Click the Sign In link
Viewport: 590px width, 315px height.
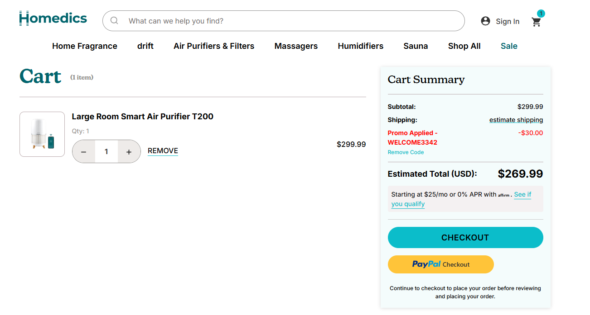[508, 21]
